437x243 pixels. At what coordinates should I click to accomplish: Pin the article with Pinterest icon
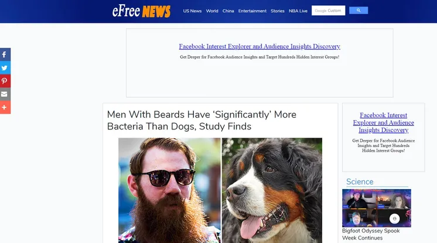5,81
